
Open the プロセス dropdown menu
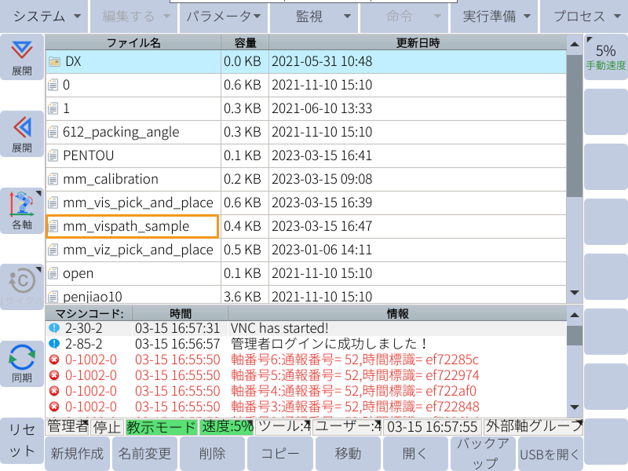[584, 16]
